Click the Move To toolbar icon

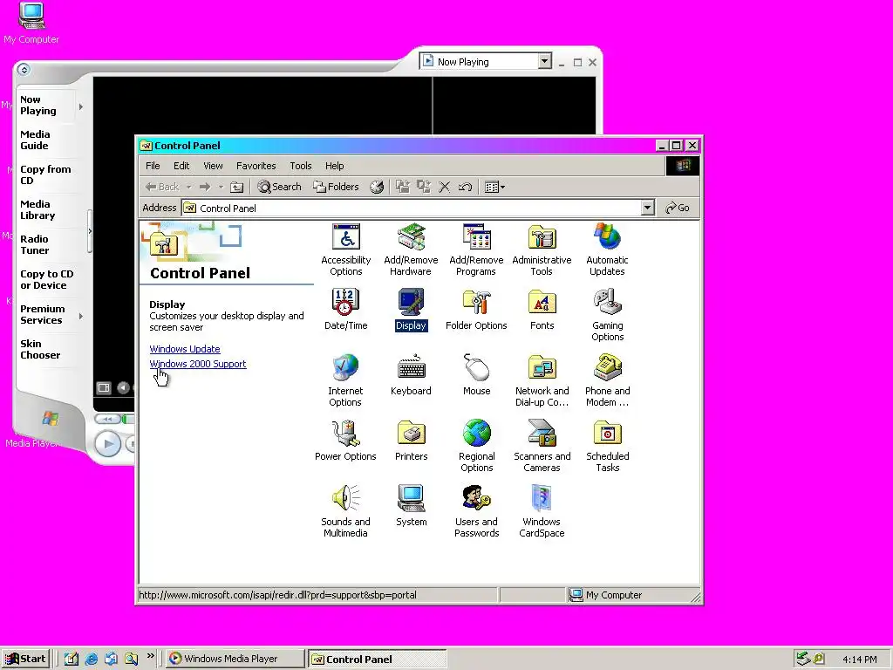[x=403, y=187]
